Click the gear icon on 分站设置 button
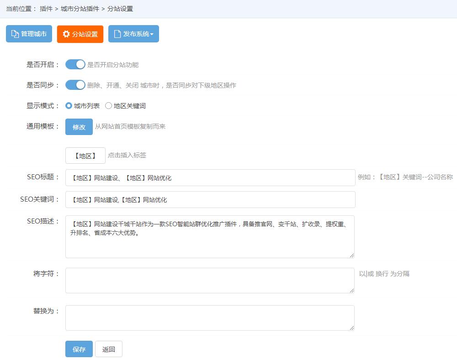 tap(66, 34)
